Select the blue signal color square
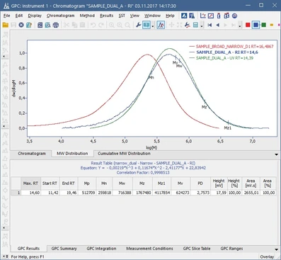 click(256, 25)
